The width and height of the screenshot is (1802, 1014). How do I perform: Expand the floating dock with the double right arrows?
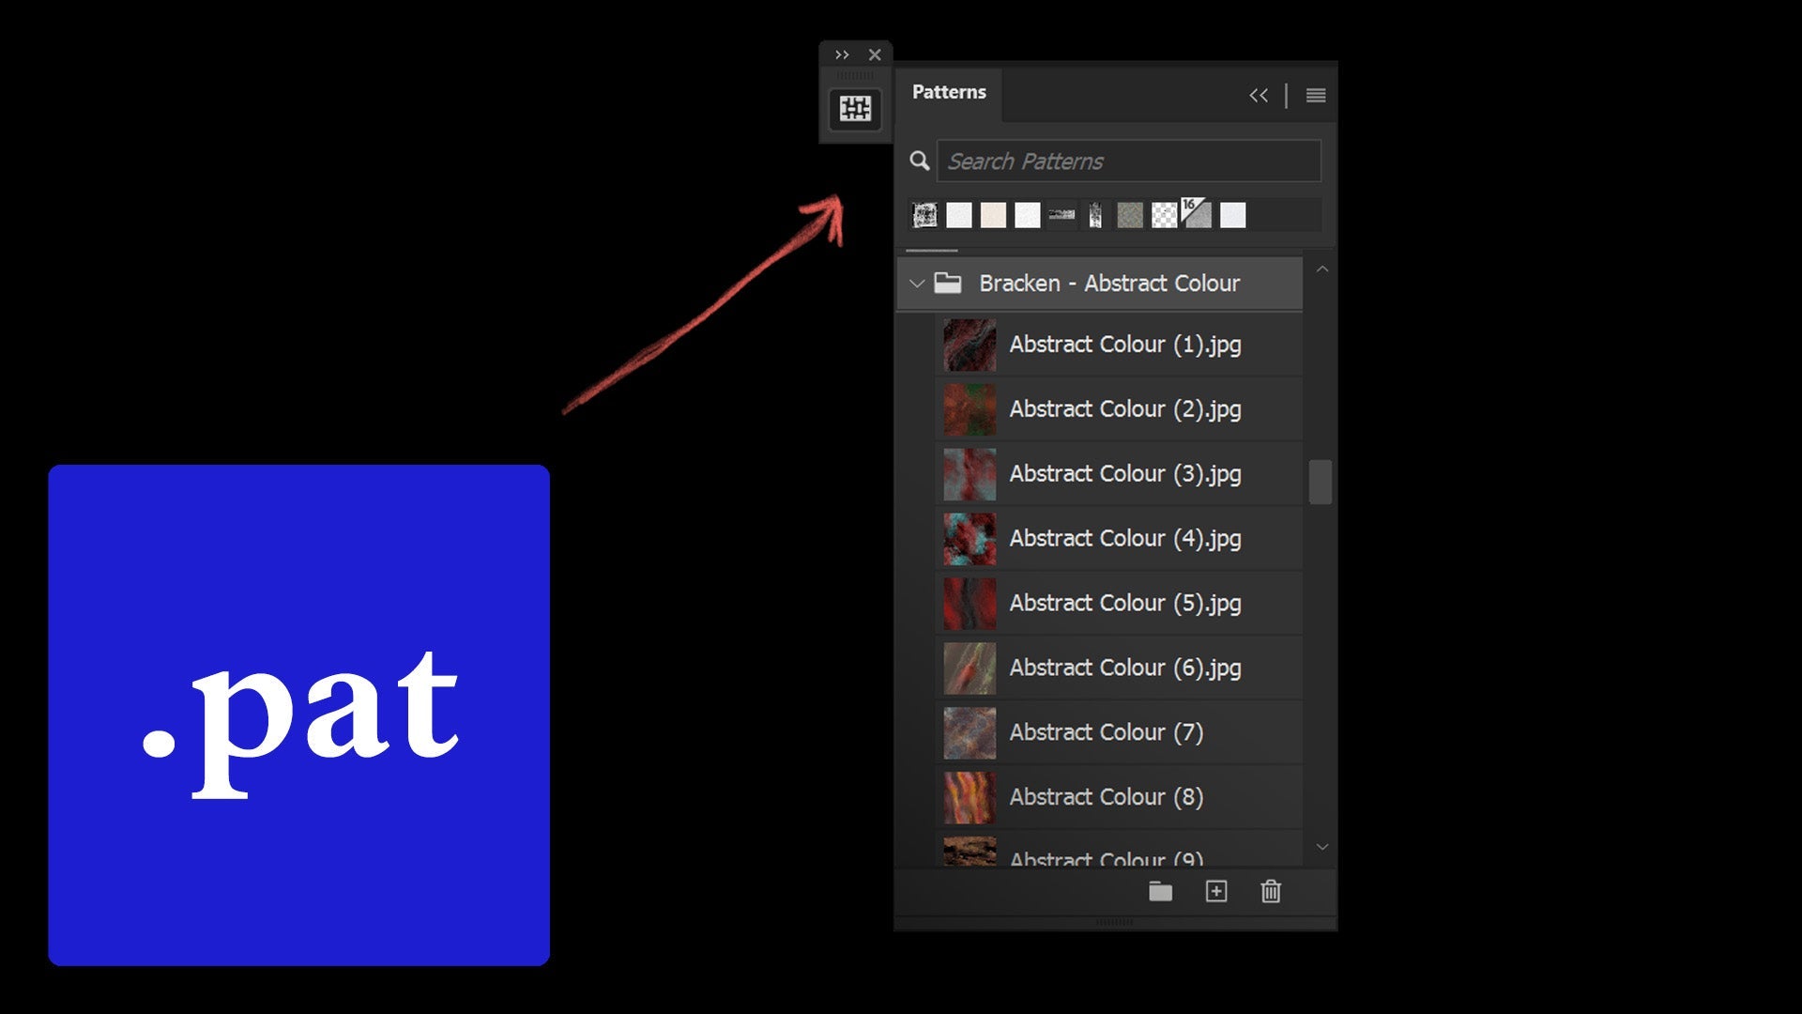click(842, 54)
